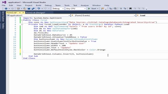
Task: Click the Undo arrow icon
Action: [x=39, y=9]
